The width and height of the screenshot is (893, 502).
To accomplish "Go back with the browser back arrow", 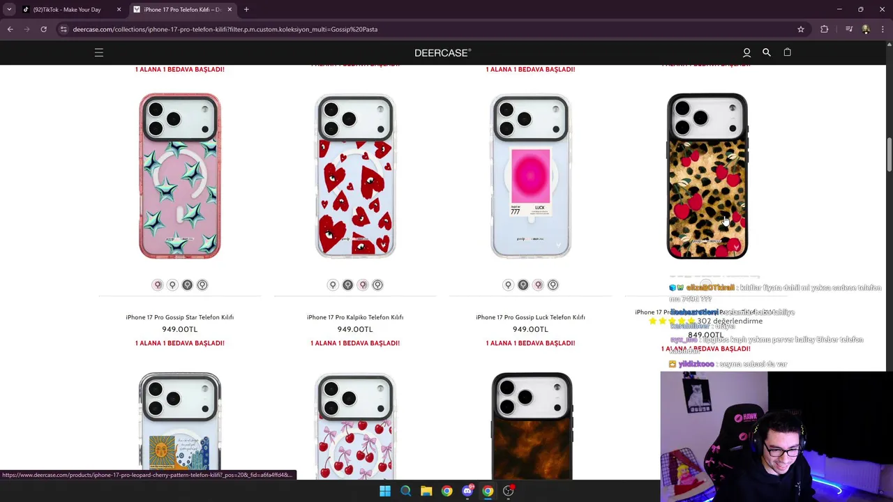I will 10,29.
